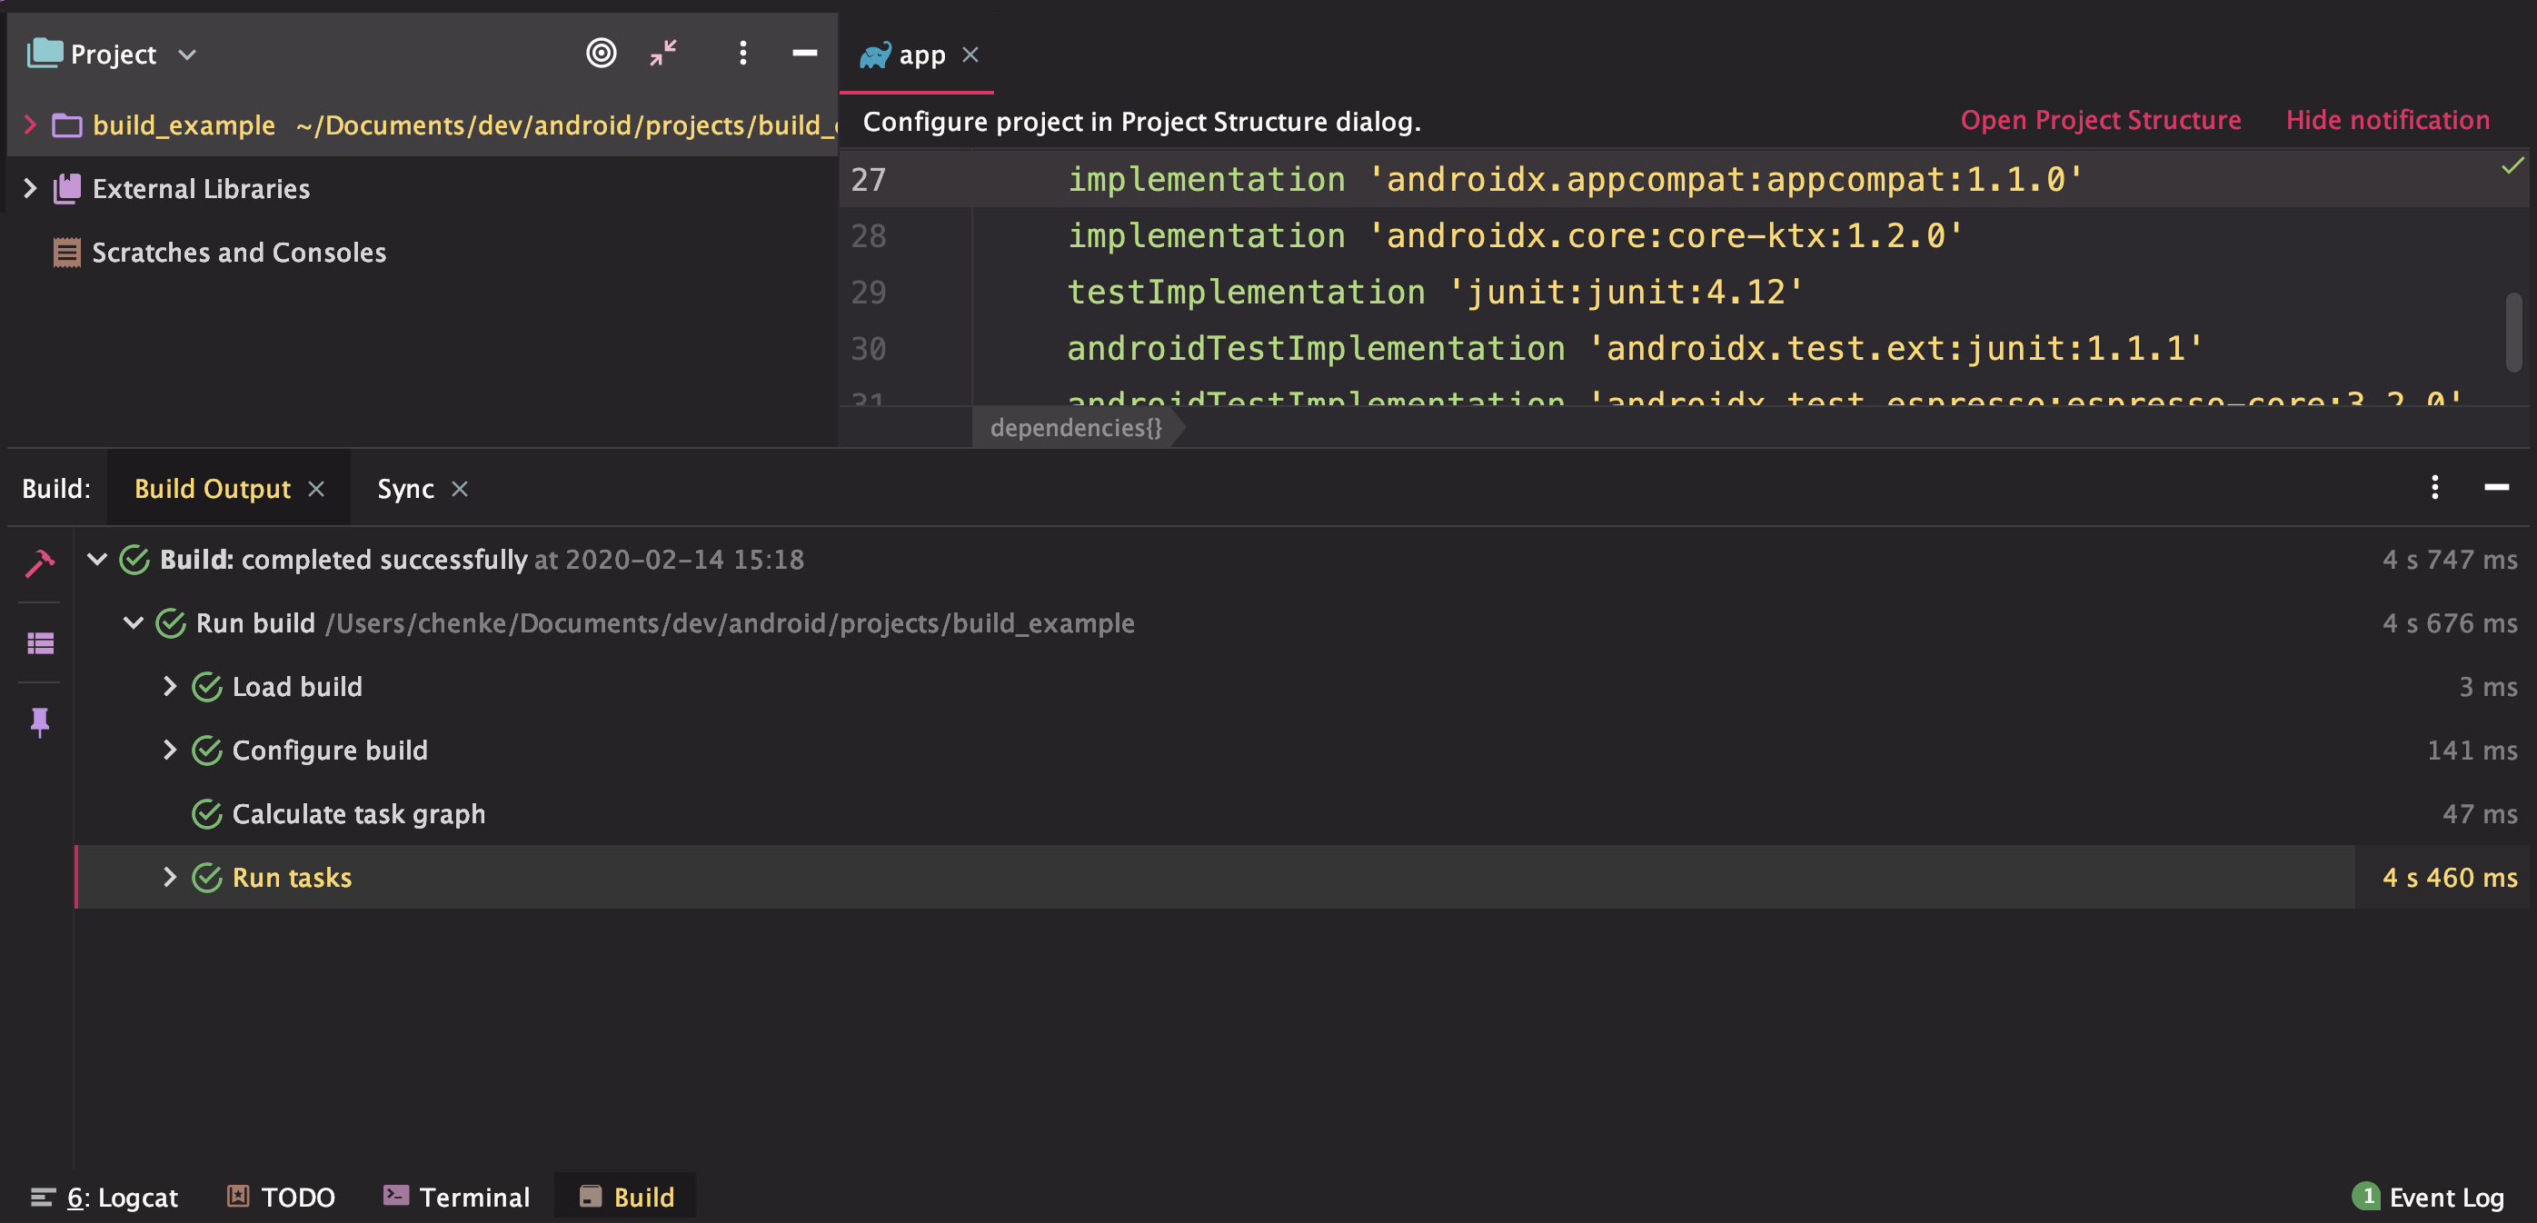Screen dimensions: 2537x1223
Task: Close the app editor tab
Action: [x=970, y=55]
